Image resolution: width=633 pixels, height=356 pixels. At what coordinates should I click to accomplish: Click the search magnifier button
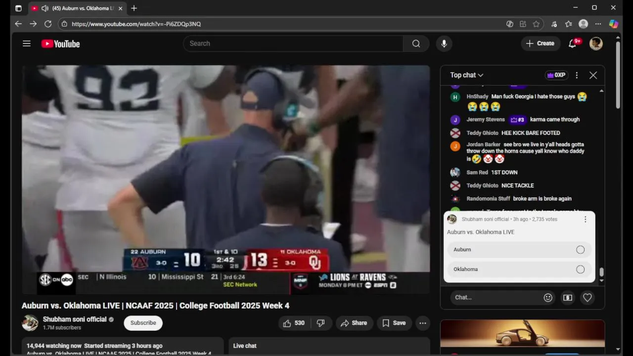(x=416, y=44)
